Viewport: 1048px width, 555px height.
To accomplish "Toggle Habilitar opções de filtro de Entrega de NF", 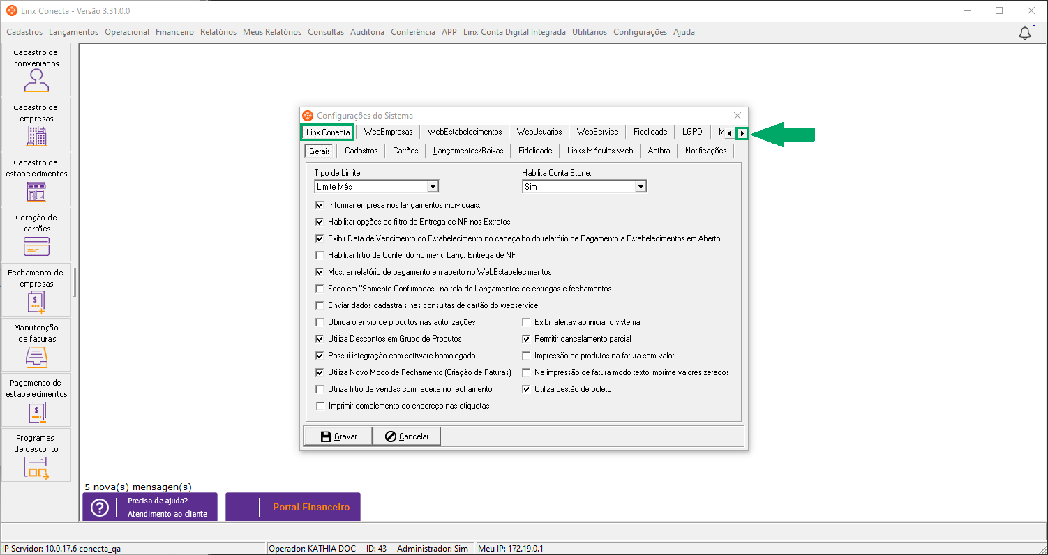I will coord(320,222).
